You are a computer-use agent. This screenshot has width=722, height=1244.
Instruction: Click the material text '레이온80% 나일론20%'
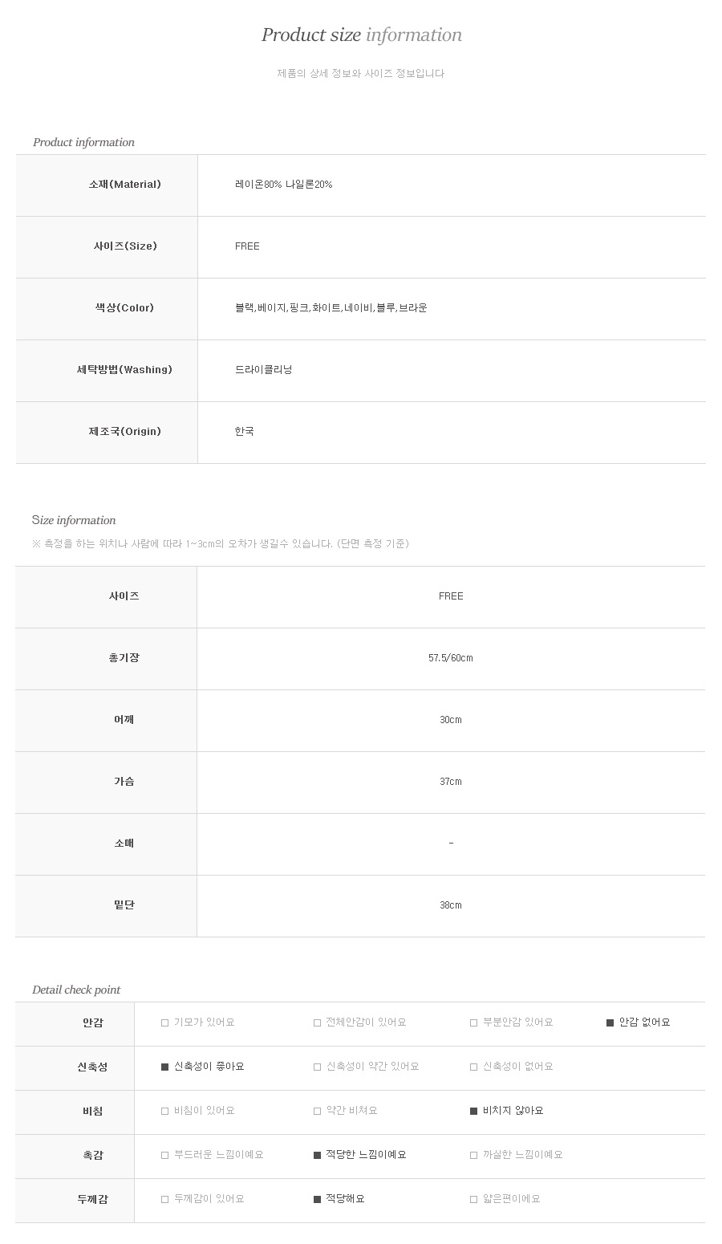[283, 185]
